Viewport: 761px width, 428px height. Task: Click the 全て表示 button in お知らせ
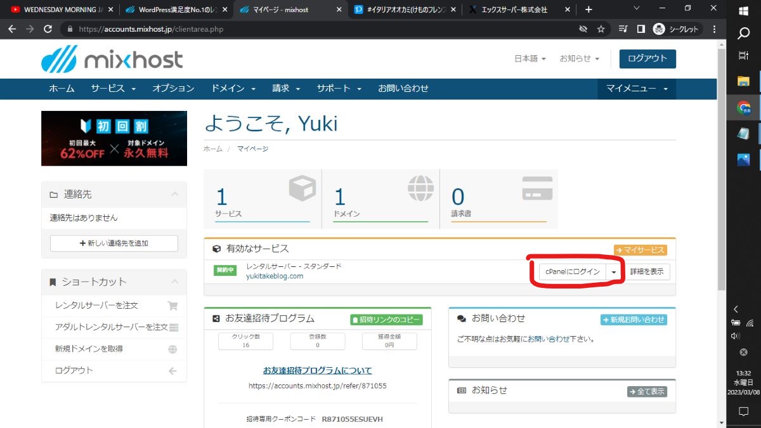647,392
